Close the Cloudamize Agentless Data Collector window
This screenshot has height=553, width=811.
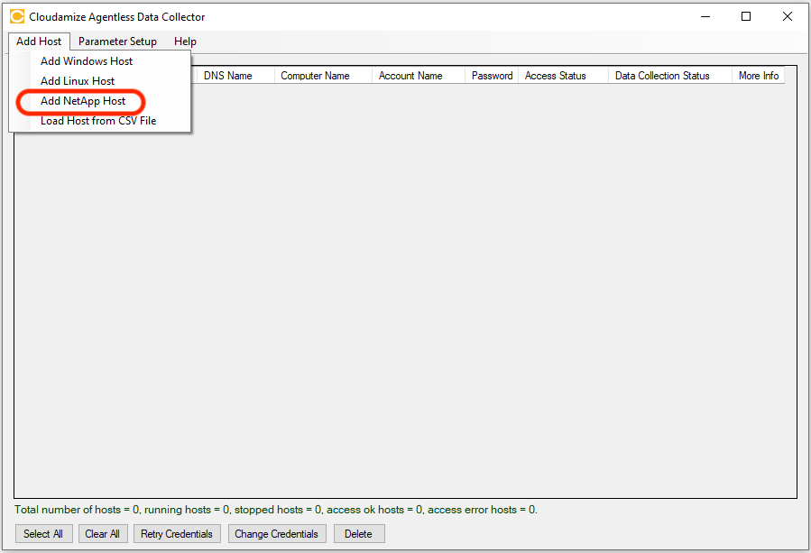coord(788,16)
